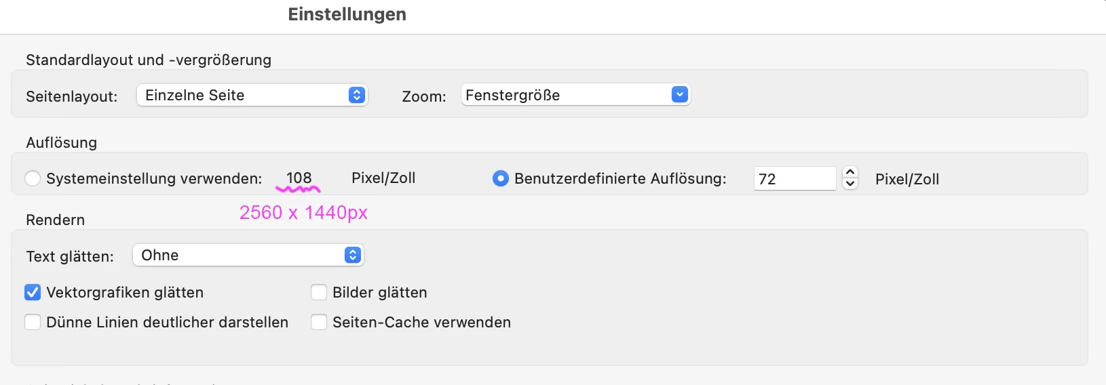This screenshot has height=385, width=1106.
Task: Select the Benutzerdefinierte Auflösung radio button
Action: (x=500, y=178)
